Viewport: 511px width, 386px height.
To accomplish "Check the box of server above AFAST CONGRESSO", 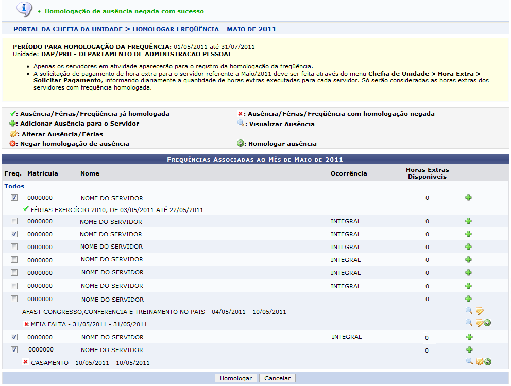I will coord(14,299).
